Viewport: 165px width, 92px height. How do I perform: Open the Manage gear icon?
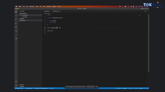16,85
